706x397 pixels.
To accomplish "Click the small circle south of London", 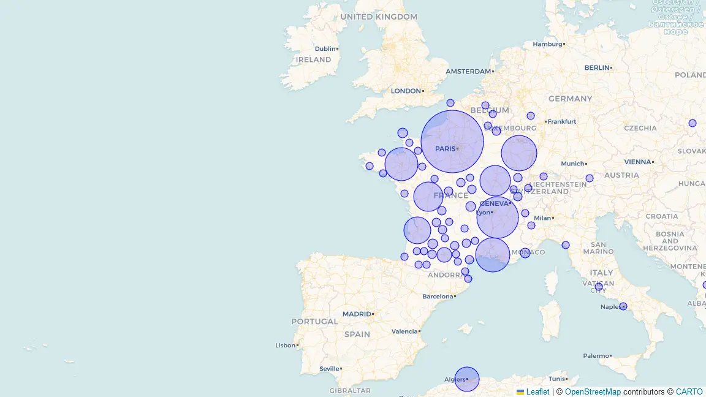I will [x=450, y=103].
